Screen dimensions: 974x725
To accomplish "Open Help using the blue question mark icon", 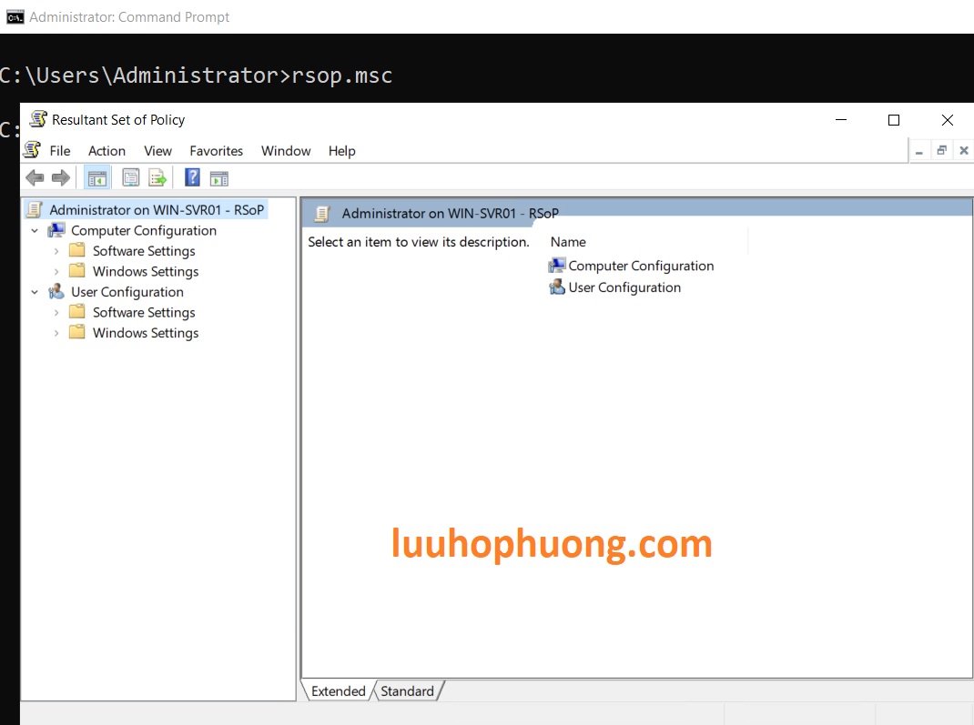I will click(x=192, y=177).
